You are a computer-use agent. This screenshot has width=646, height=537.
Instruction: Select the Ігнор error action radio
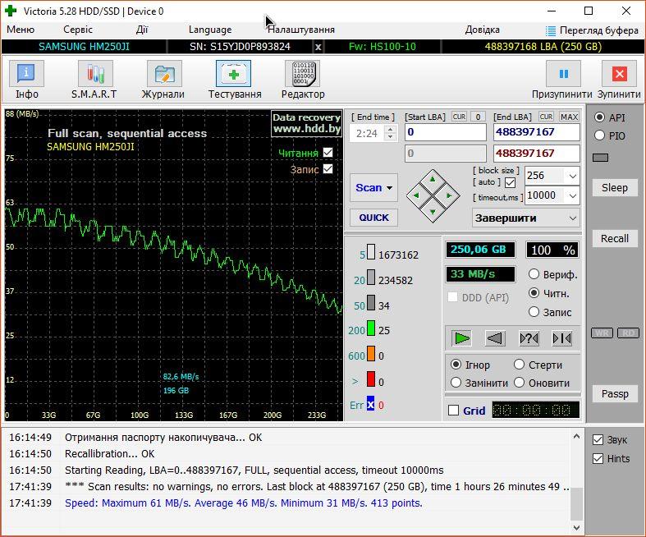point(456,365)
